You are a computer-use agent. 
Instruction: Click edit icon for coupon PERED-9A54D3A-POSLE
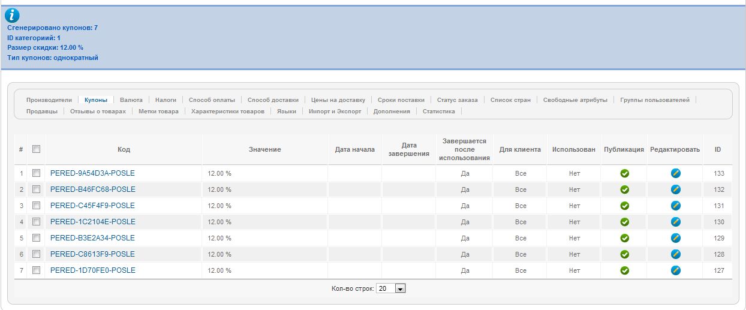675,173
